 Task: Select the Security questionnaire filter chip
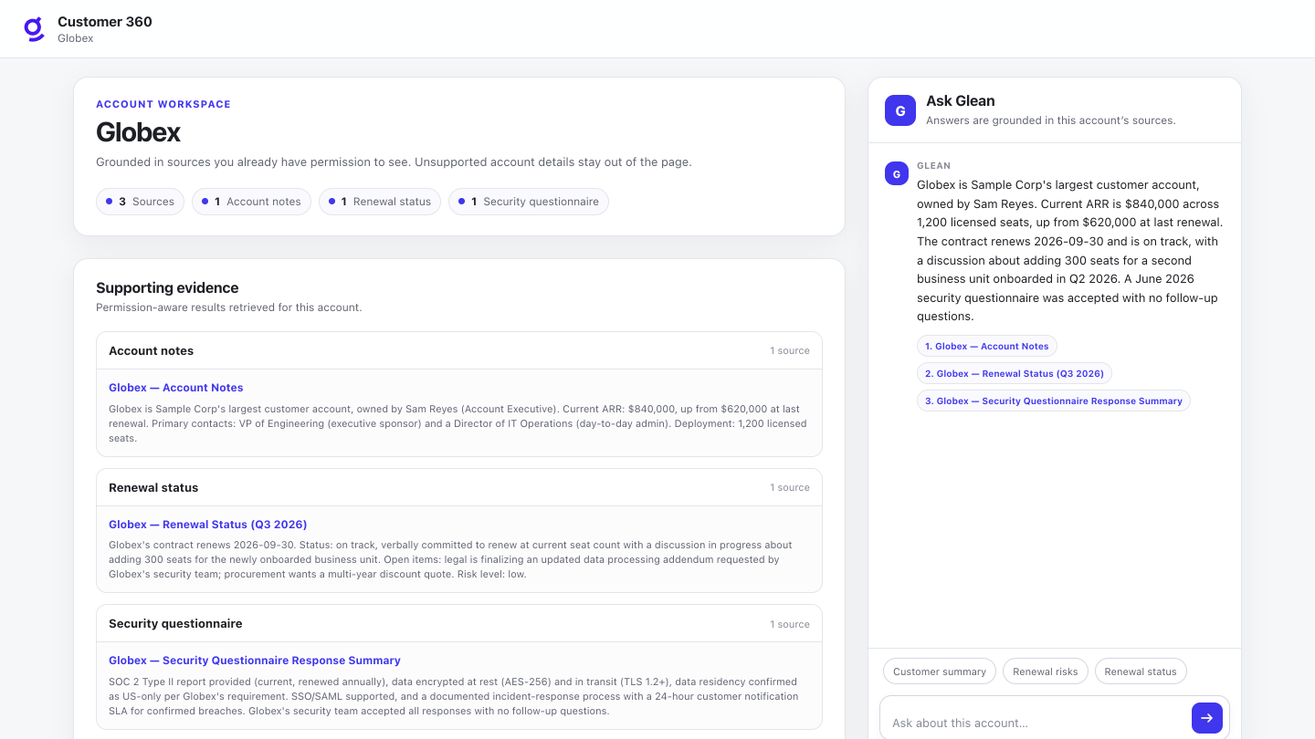[x=529, y=202]
